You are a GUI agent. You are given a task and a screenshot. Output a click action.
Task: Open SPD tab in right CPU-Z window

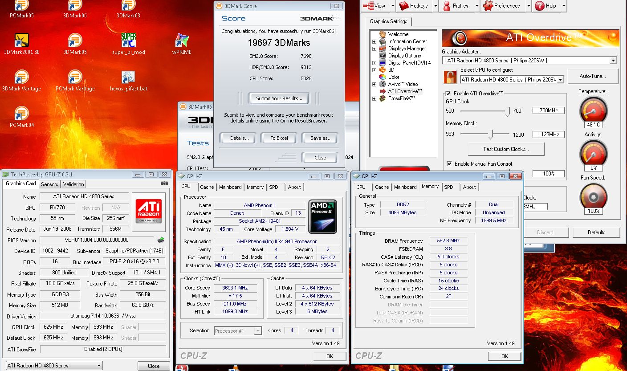[x=448, y=187]
